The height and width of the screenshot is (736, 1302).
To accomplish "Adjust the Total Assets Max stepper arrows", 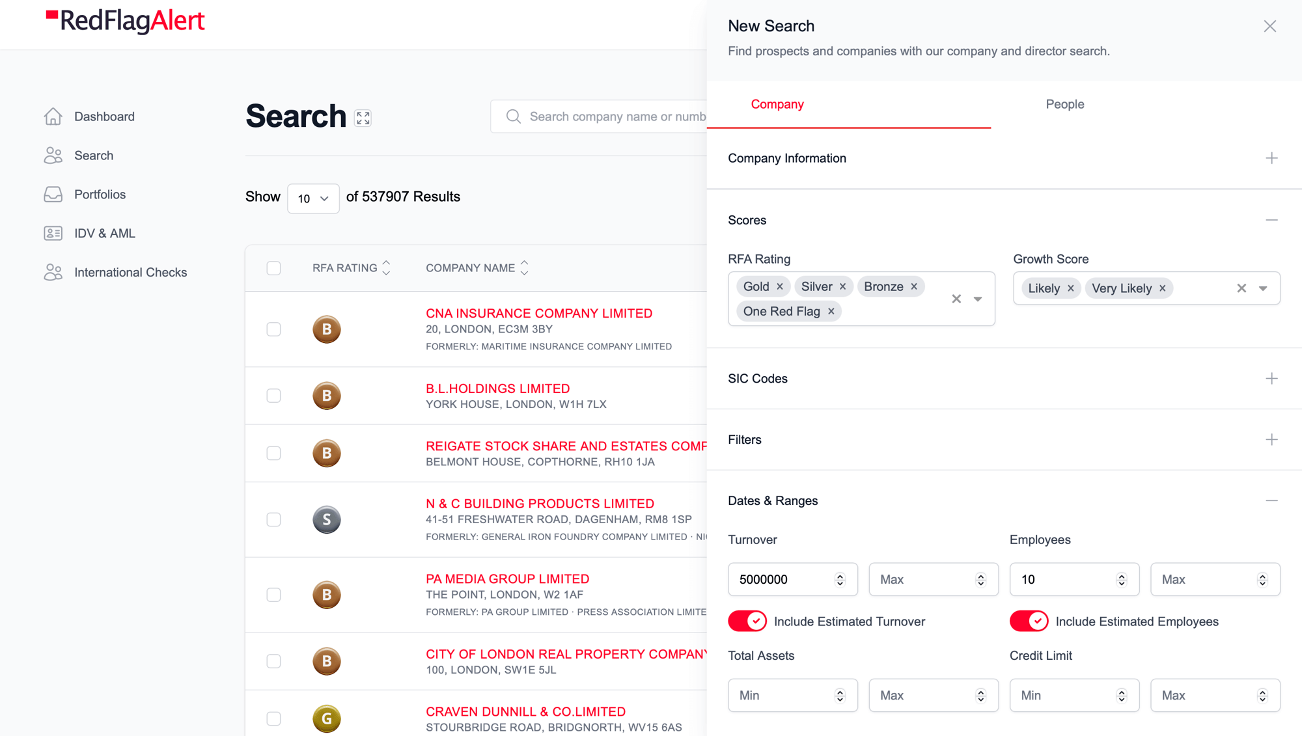I will [x=980, y=695].
